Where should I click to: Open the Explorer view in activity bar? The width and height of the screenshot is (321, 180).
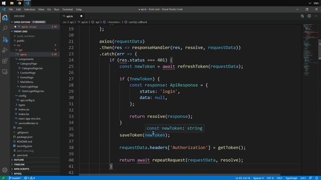[5, 18]
